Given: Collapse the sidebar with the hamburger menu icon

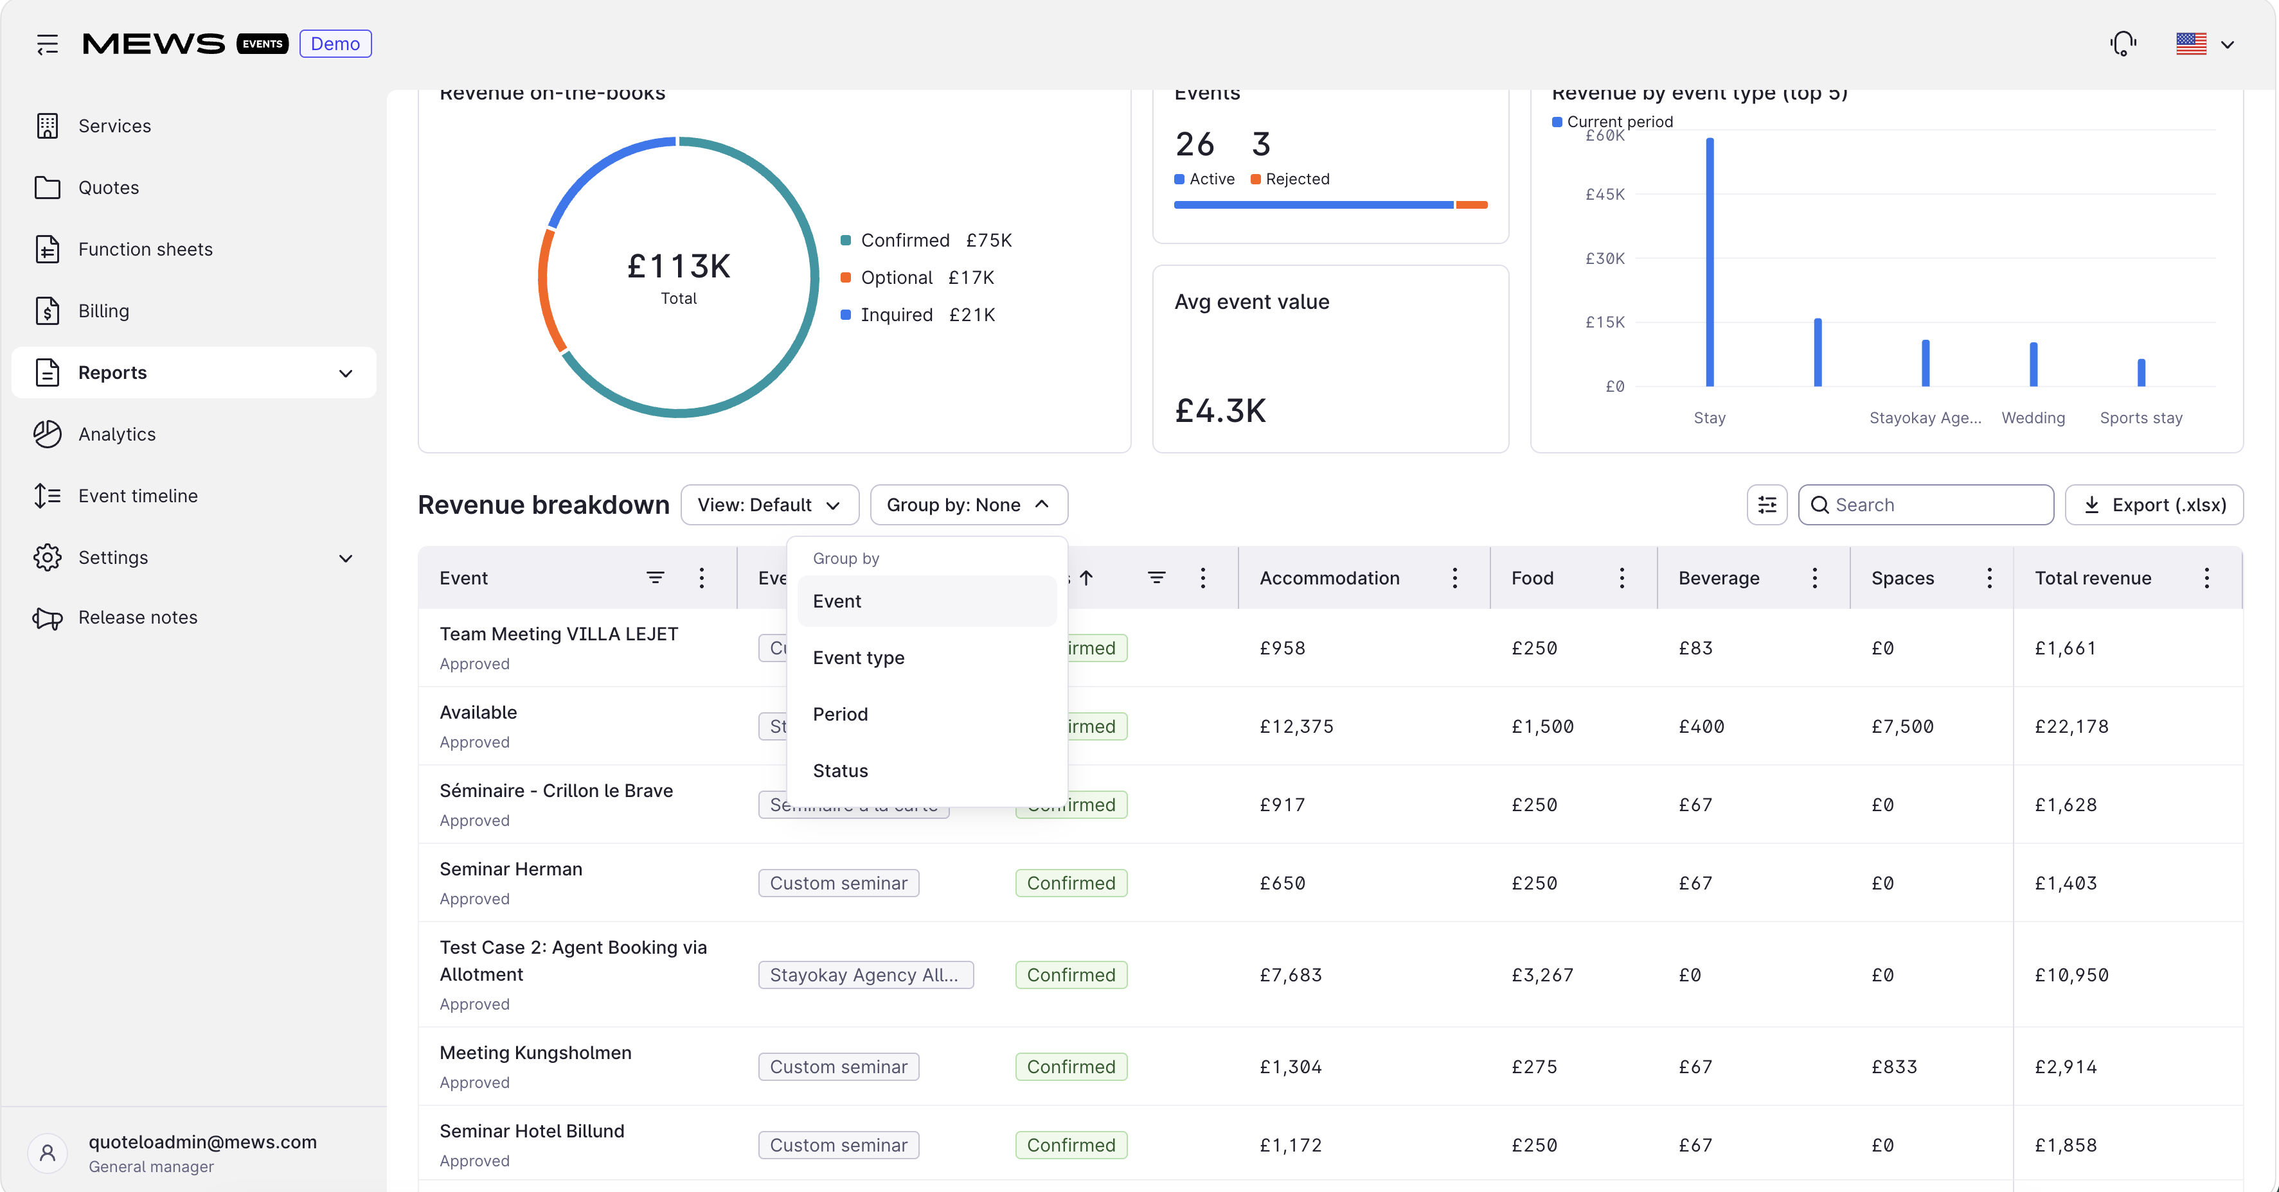Looking at the screenshot, I should click(x=47, y=43).
